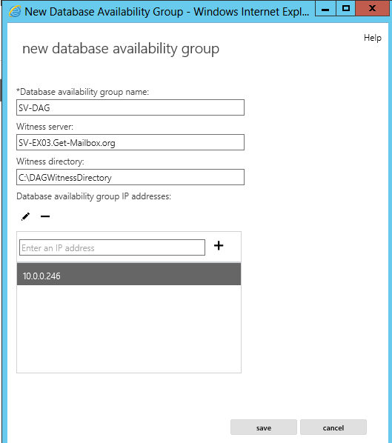Viewport: 392px width, 443px height.
Task: Click the cancel button
Action: pos(333,427)
